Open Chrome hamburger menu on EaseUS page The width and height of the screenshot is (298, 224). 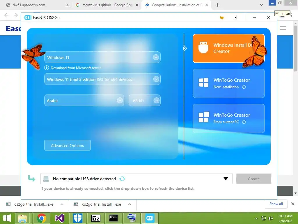(283, 28)
